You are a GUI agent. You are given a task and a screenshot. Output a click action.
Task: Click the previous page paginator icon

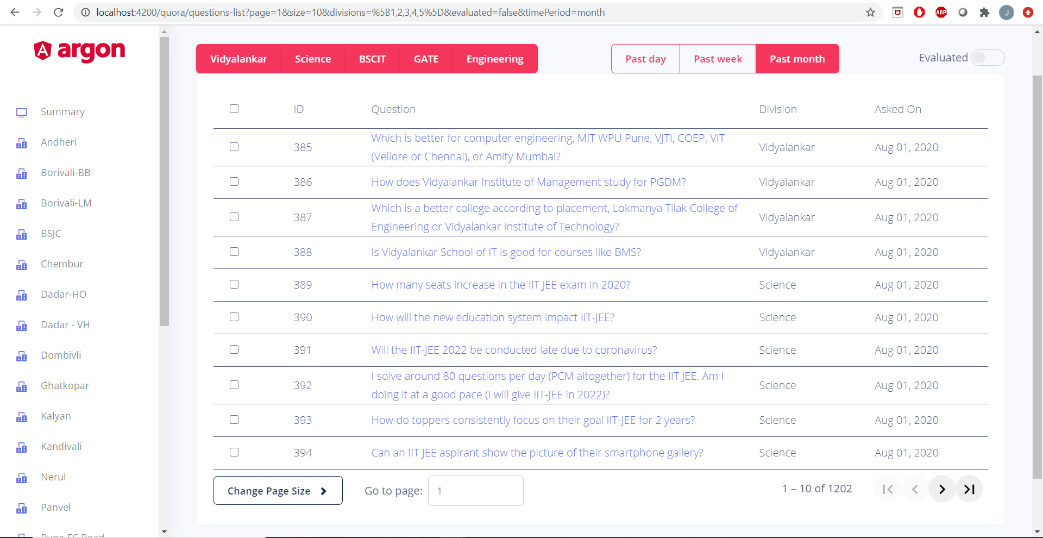tap(915, 489)
